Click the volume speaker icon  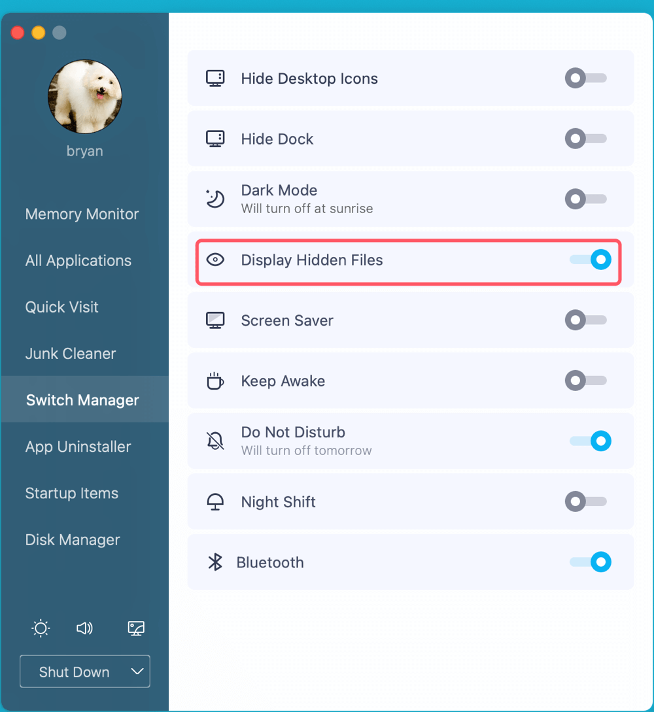(84, 628)
